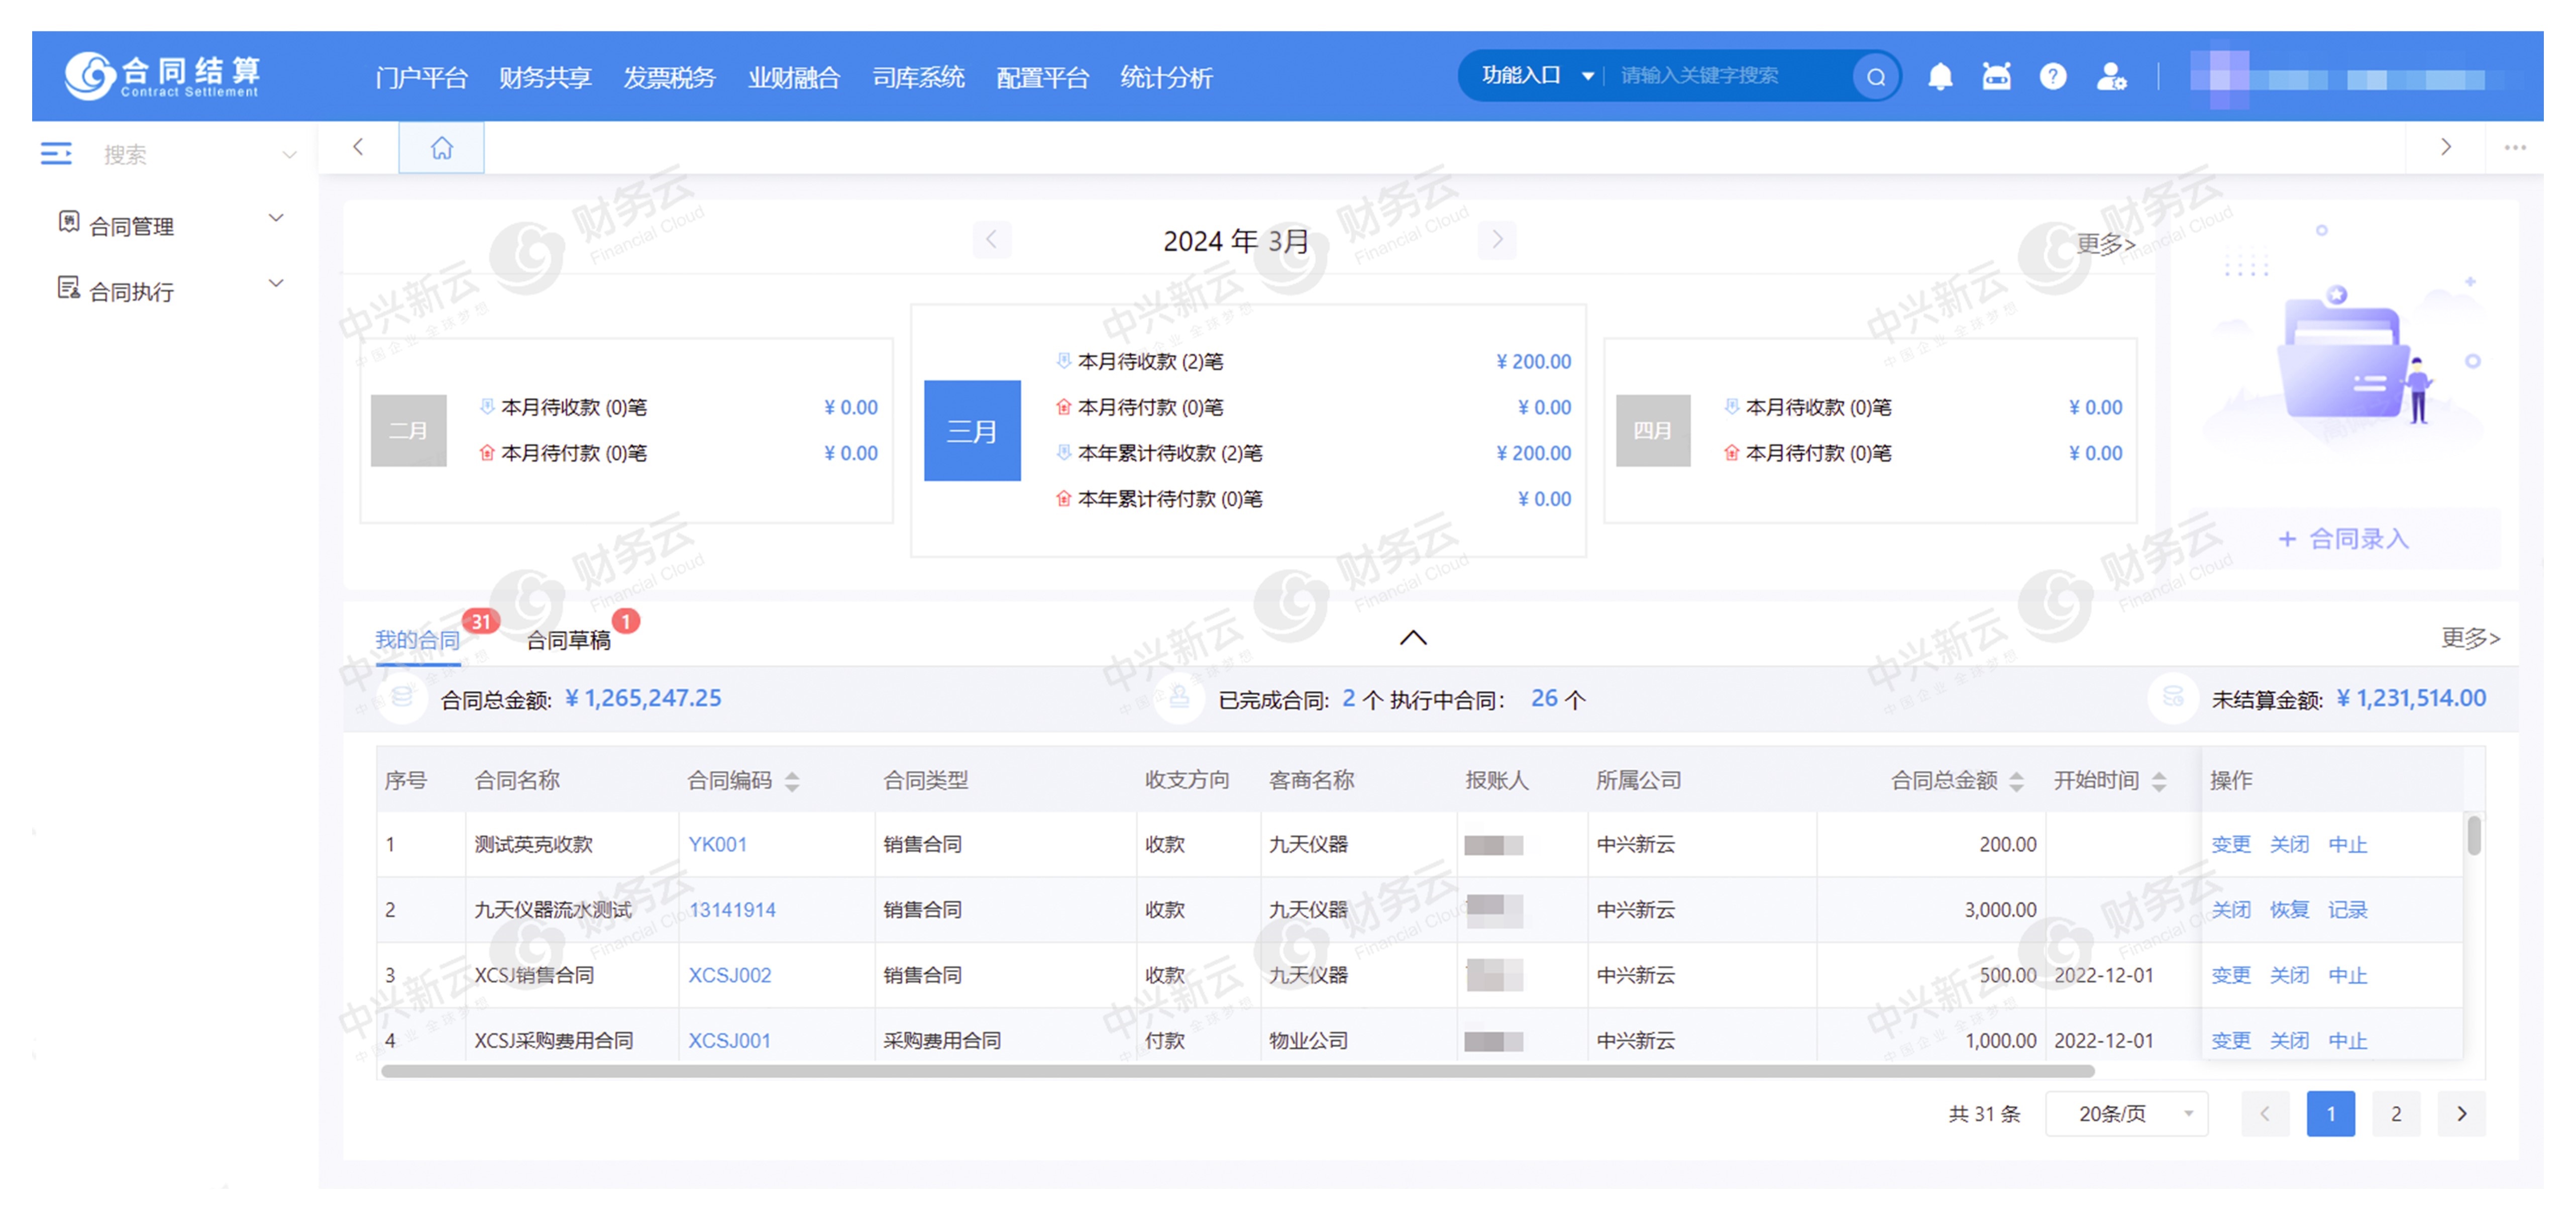
Task: Select page 1 button
Action: point(2330,1113)
